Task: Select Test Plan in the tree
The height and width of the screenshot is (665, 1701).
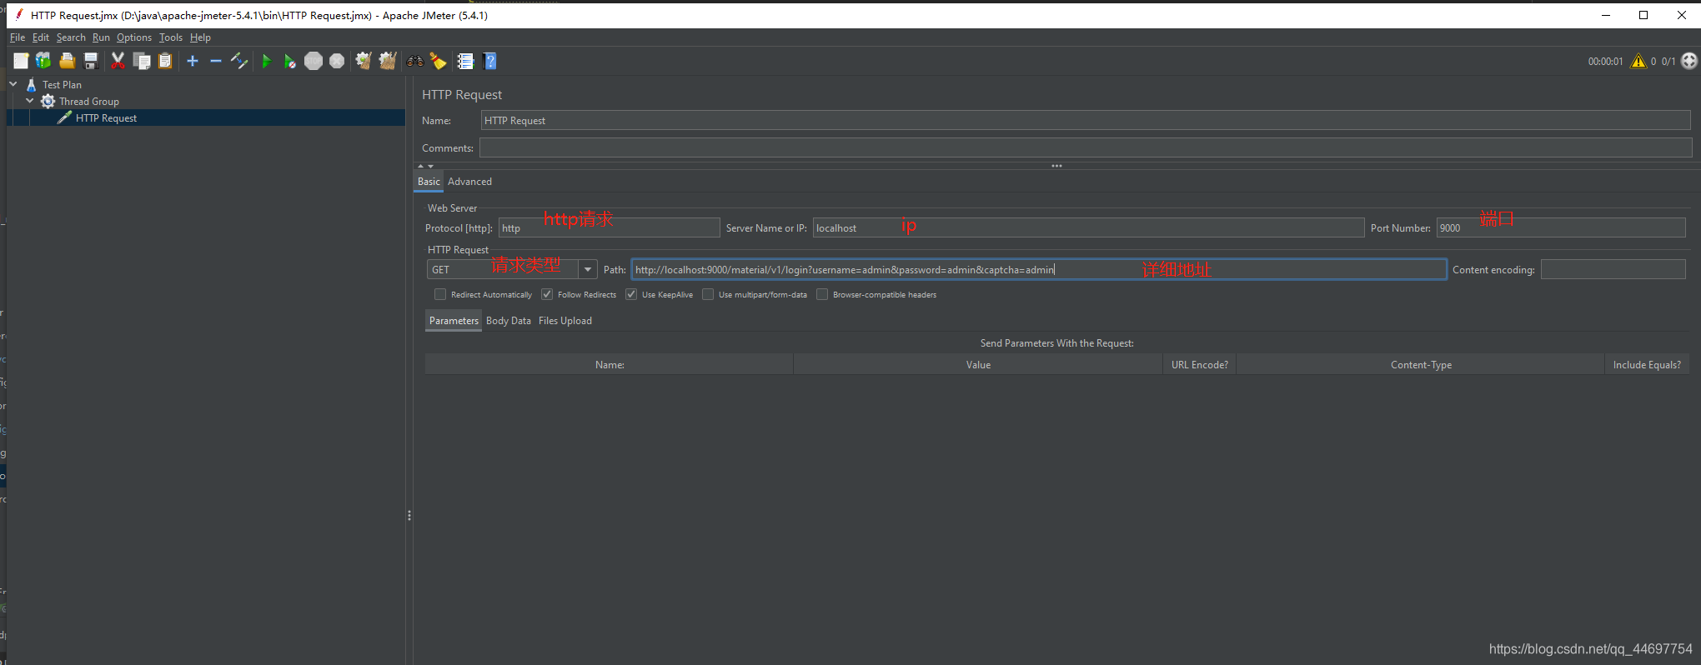Action: click(x=63, y=85)
